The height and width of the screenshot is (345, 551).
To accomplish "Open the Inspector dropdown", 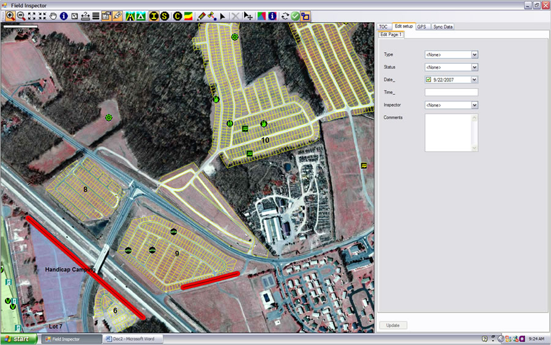I will click(474, 105).
